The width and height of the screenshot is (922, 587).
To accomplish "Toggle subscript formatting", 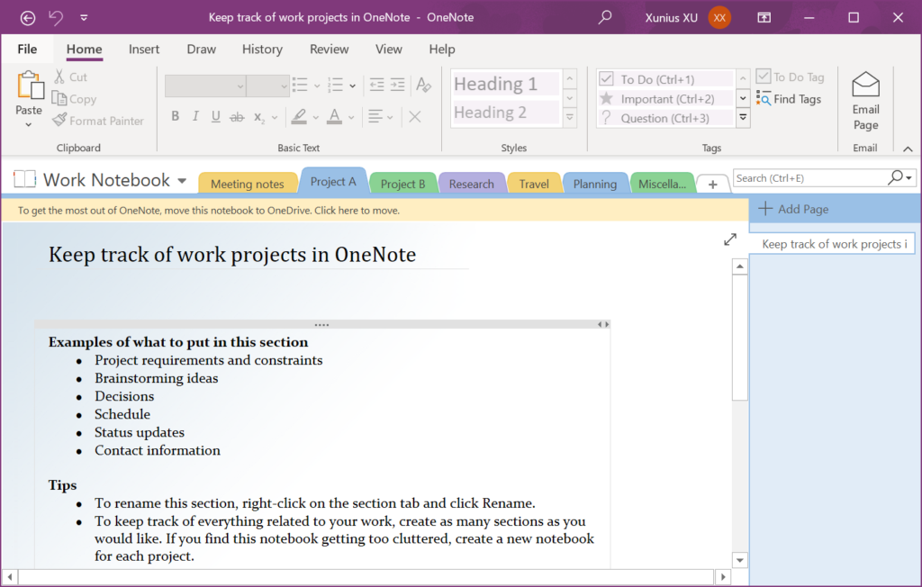I will (x=259, y=117).
